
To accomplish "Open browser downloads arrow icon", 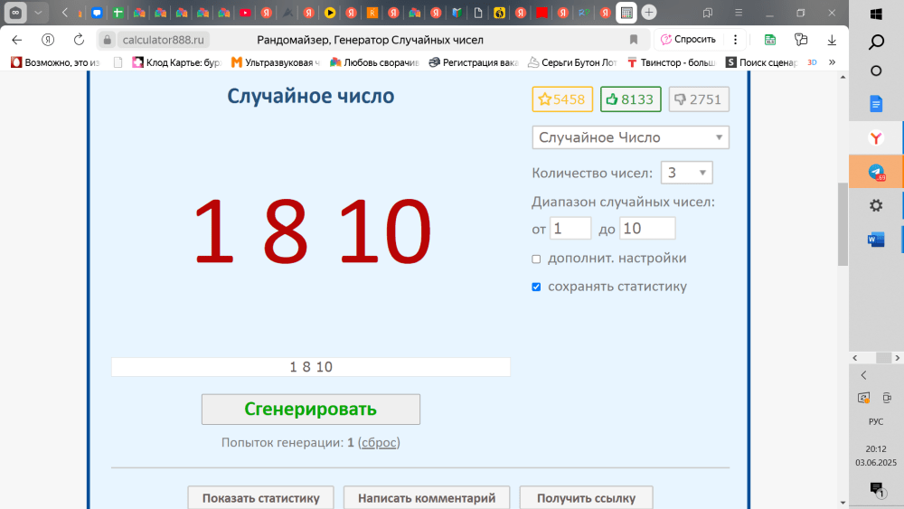I will (x=832, y=40).
